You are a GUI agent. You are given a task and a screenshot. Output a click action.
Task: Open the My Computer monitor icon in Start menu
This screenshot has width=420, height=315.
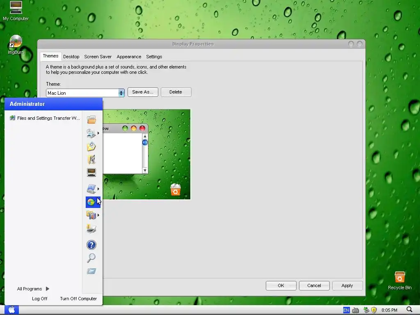pos(91,172)
